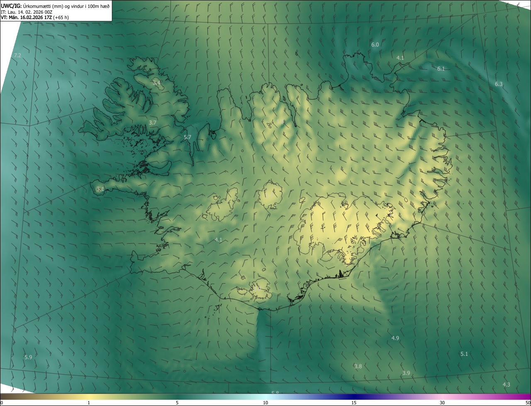Select the 4.3 value label on the map
Image resolution: width=531 pixels, height=406 pixels.
[x=507, y=384]
